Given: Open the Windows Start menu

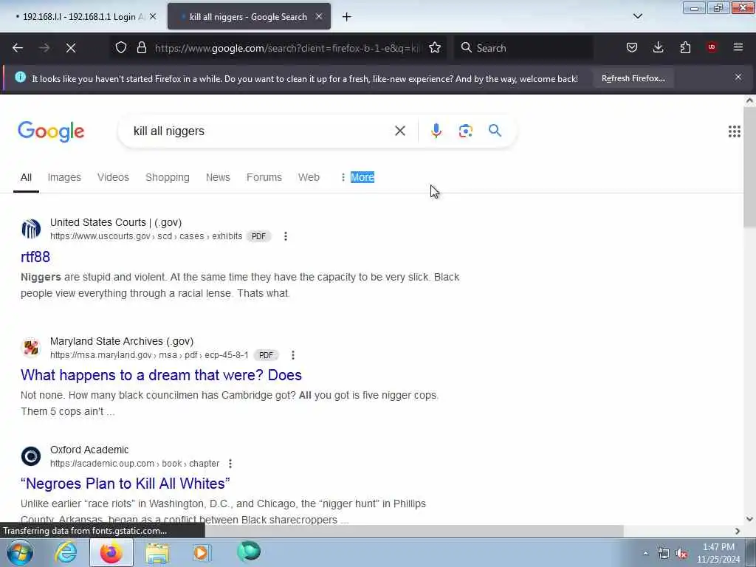Looking at the screenshot, I should (19, 552).
